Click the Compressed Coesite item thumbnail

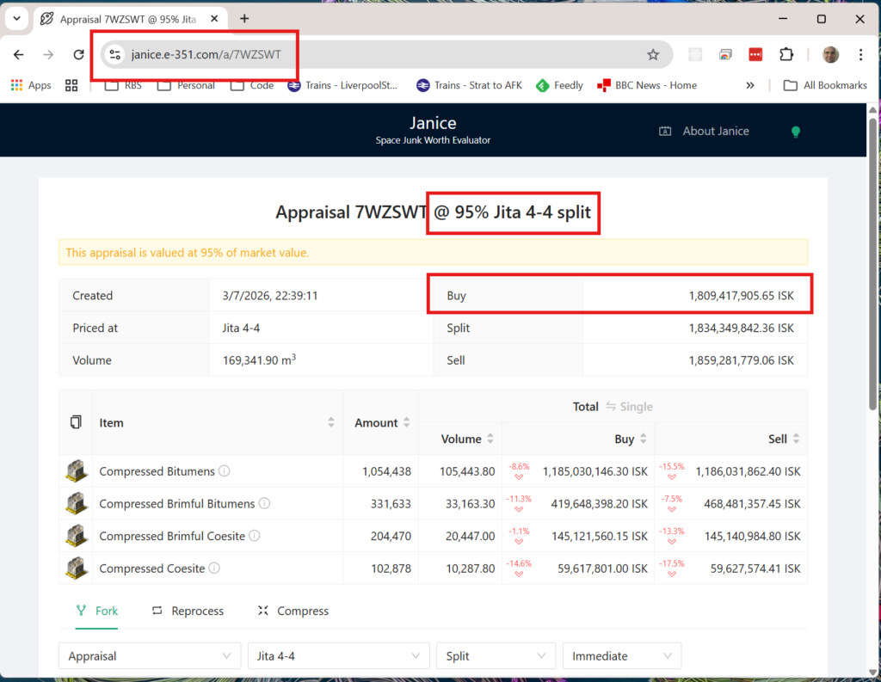(x=76, y=568)
